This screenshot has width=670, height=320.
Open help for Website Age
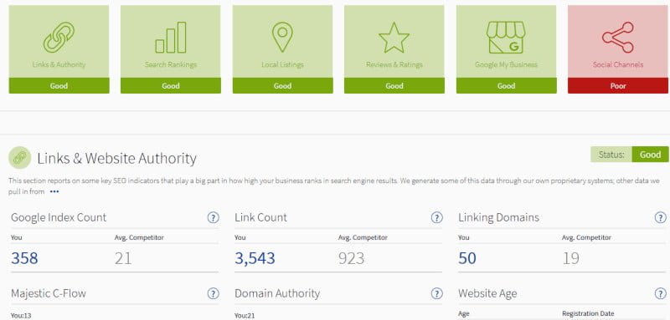[x=661, y=293]
